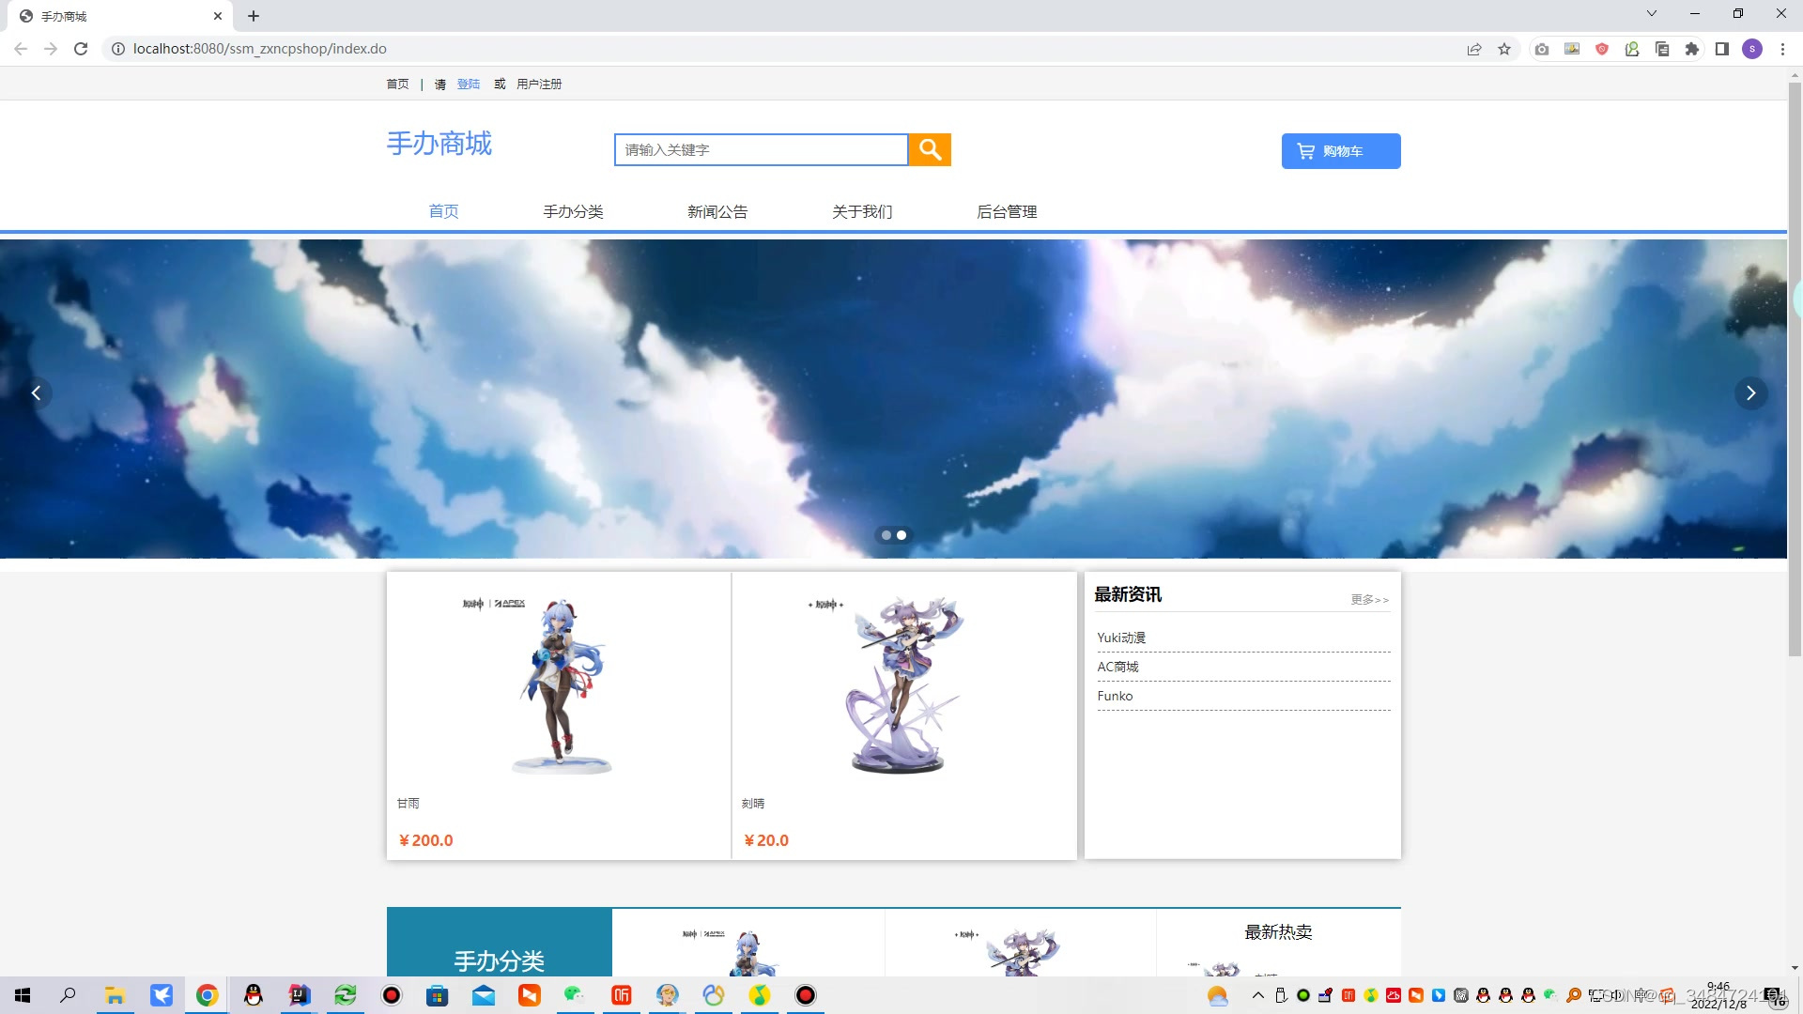The image size is (1803, 1014).
Task: Open the browser profile avatar
Action: pos(1752,49)
